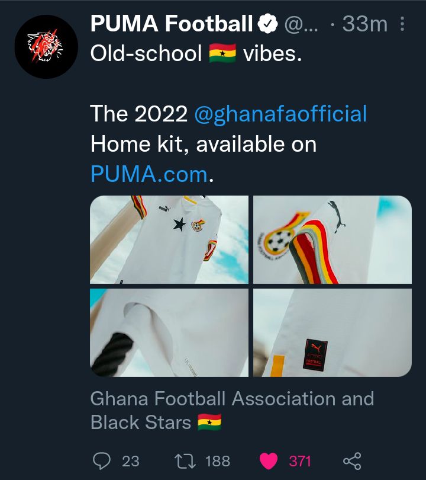The height and width of the screenshot is (480, 426).
Task: Tap the verified badge next to PUMA Football
Action: click(x=267, y=24)
